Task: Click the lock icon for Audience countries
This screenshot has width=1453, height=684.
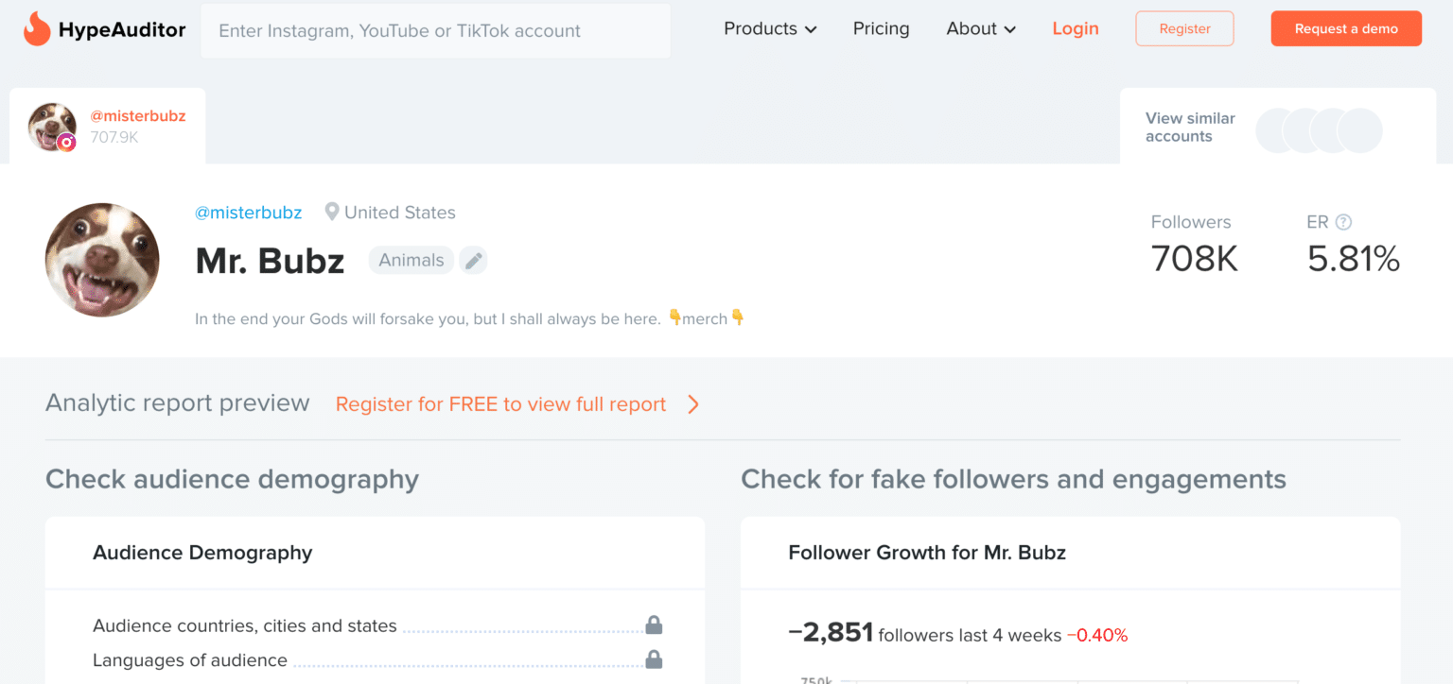Action: tap(654, 625)
